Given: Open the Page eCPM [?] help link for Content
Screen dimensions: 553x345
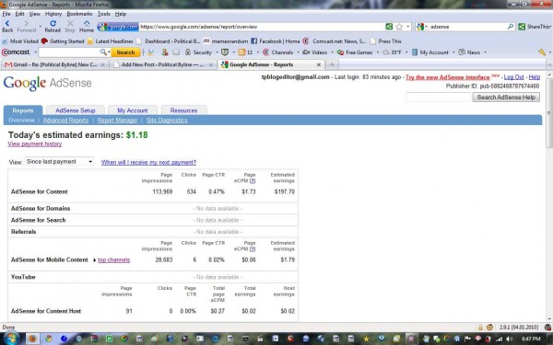Looking at the screenshot, I should (x=253, y=180).
